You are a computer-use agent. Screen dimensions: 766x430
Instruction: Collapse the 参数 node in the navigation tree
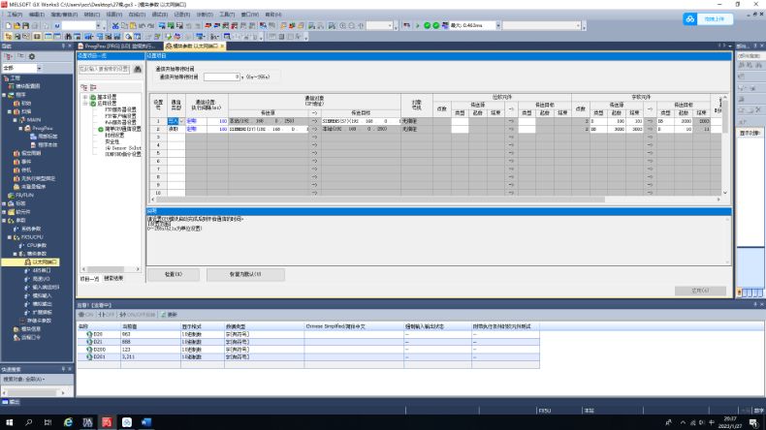tap(4, 221)
